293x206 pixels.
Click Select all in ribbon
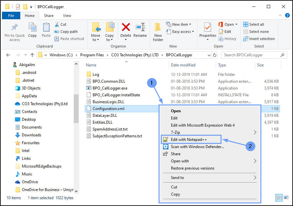tap(254, 24)
